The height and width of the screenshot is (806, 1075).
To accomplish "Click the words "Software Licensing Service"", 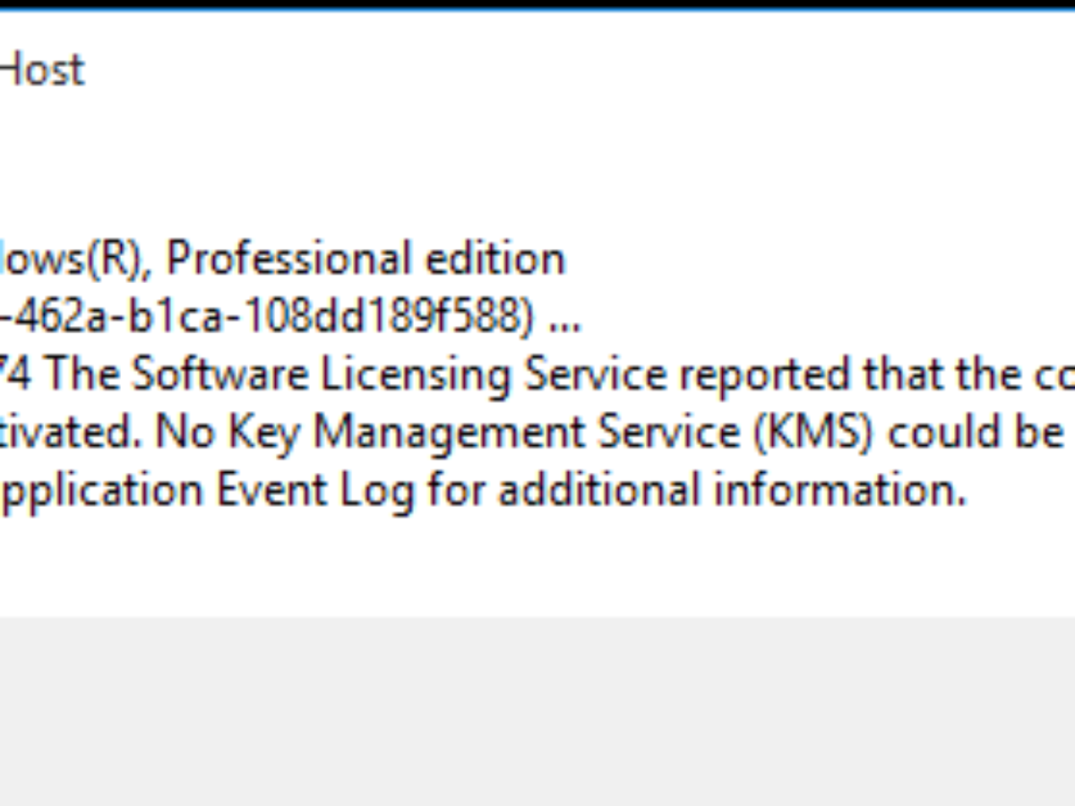I will point(399,376).
